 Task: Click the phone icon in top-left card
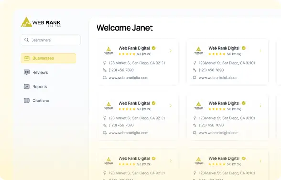tap(105, 70)
